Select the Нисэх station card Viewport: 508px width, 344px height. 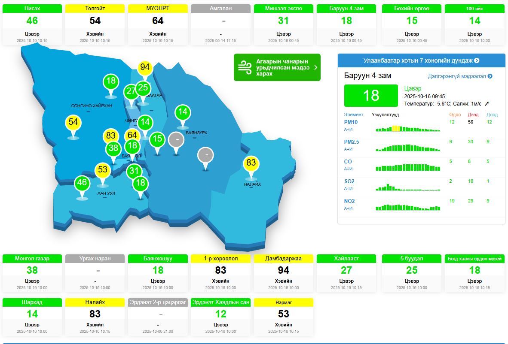tap(32, 24)
